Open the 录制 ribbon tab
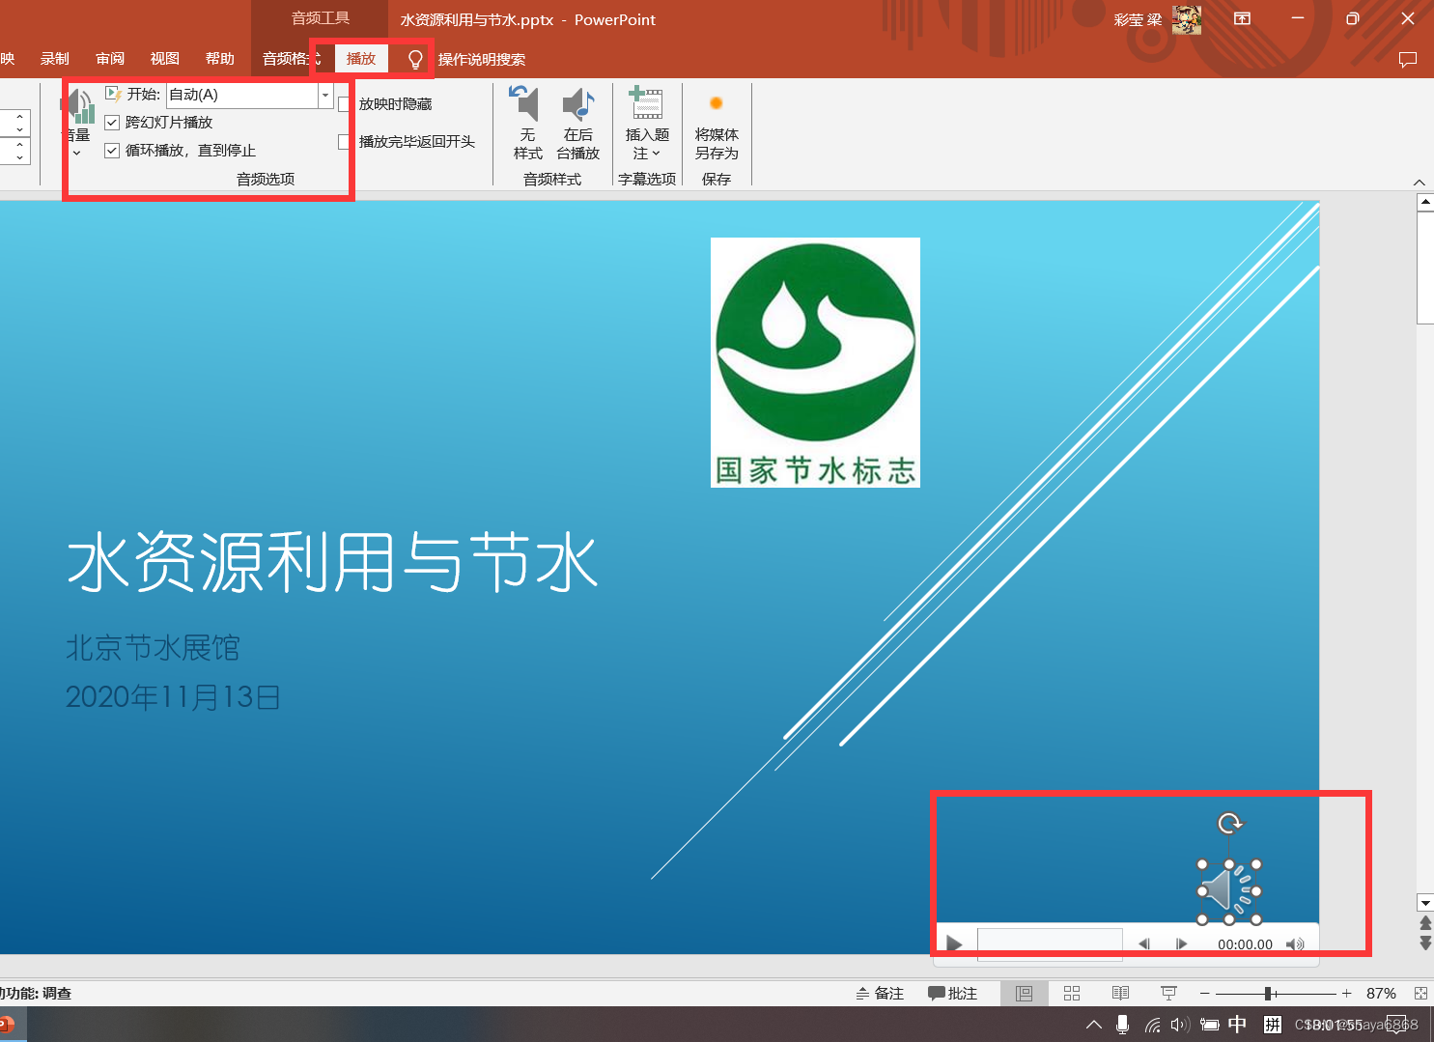The width and height of the screenshot is (1434, 1042). (55, 59)
